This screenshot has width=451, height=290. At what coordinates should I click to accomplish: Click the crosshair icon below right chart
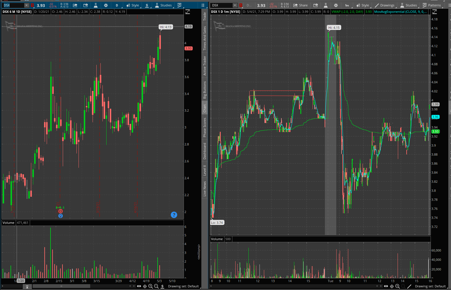[x=392, y=286]
